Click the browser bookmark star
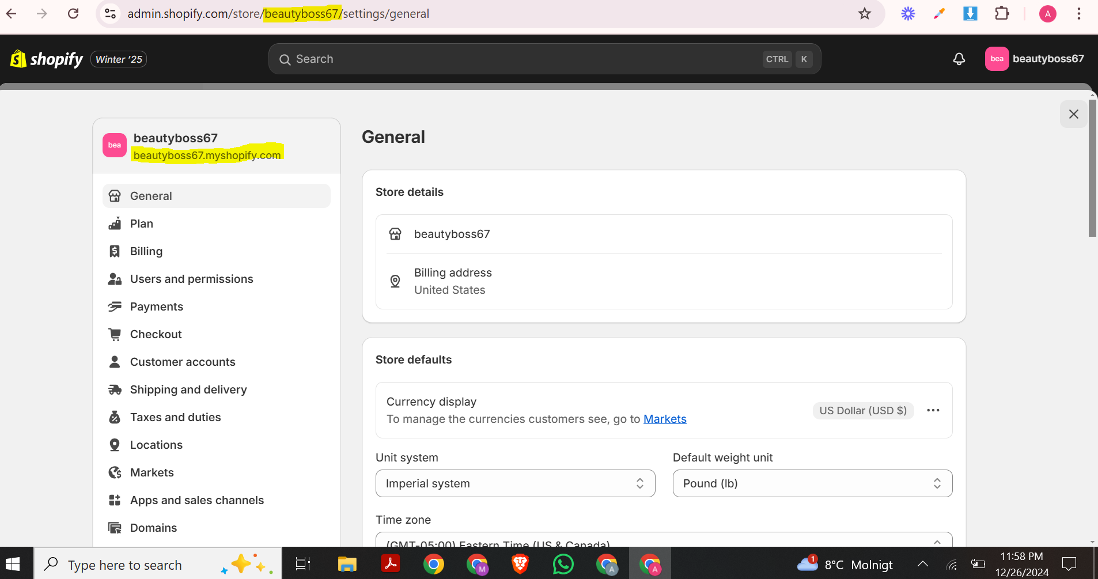 coord(865,13)
